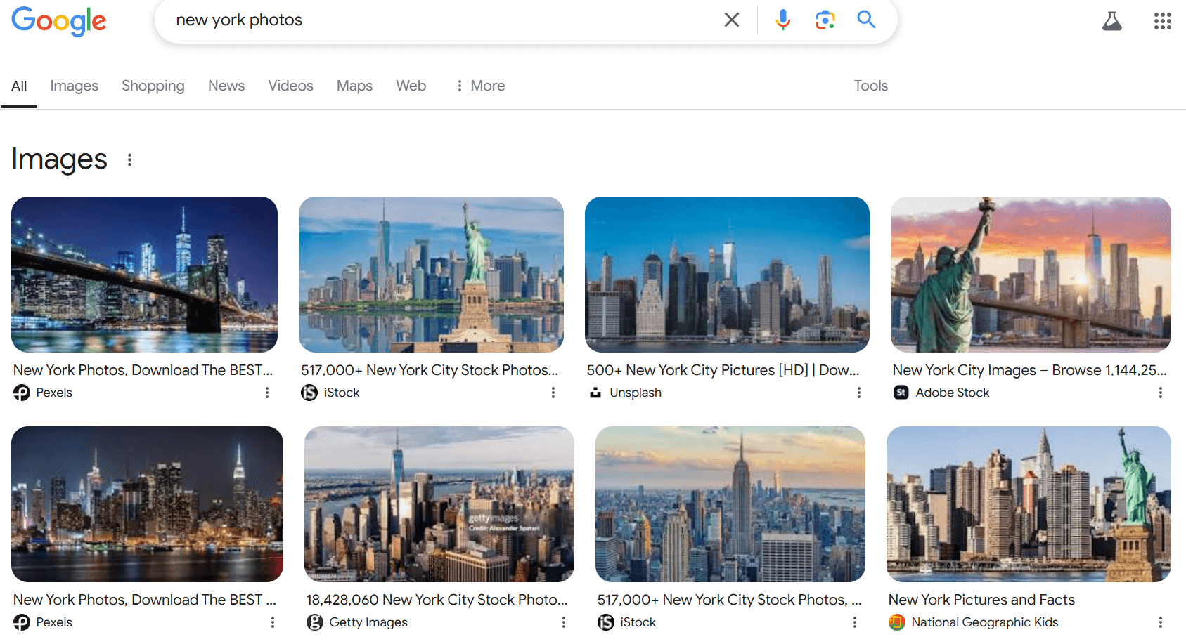Switch to the Images tab
The width and height of the screenshot is (1186, 644).
74,86
